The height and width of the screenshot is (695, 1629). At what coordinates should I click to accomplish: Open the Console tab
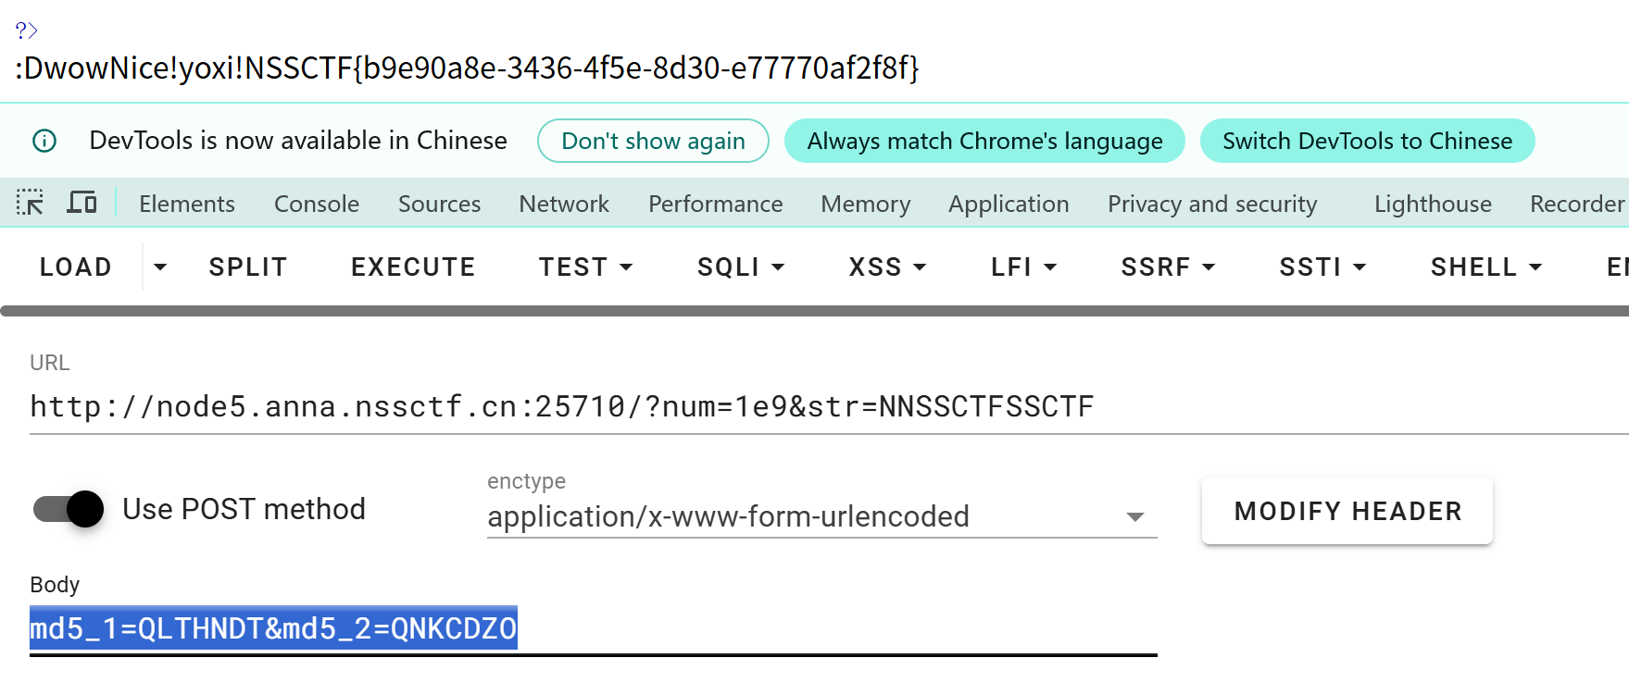[x=316, y=204]
